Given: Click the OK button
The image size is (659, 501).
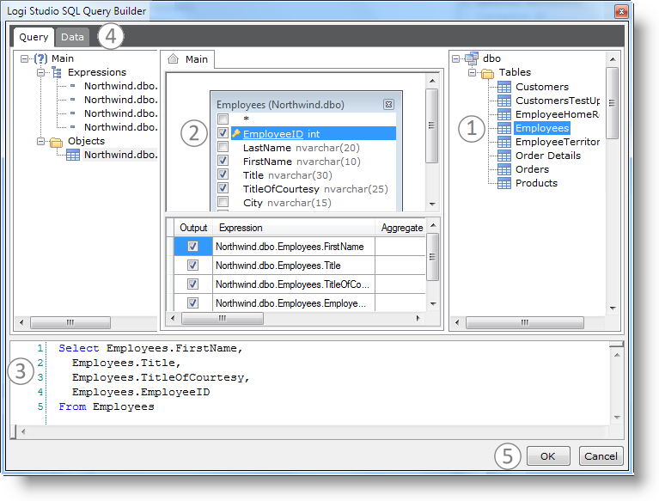Looking at the screenshot, I should tap(548, 456).
